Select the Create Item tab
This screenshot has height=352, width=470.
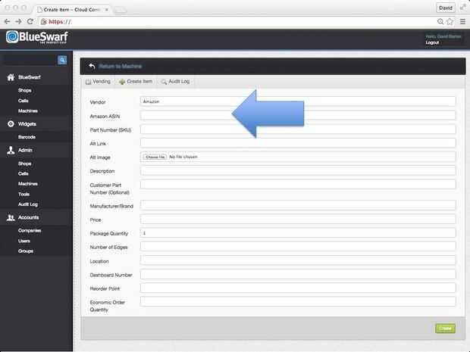click(x=136, y=82)
